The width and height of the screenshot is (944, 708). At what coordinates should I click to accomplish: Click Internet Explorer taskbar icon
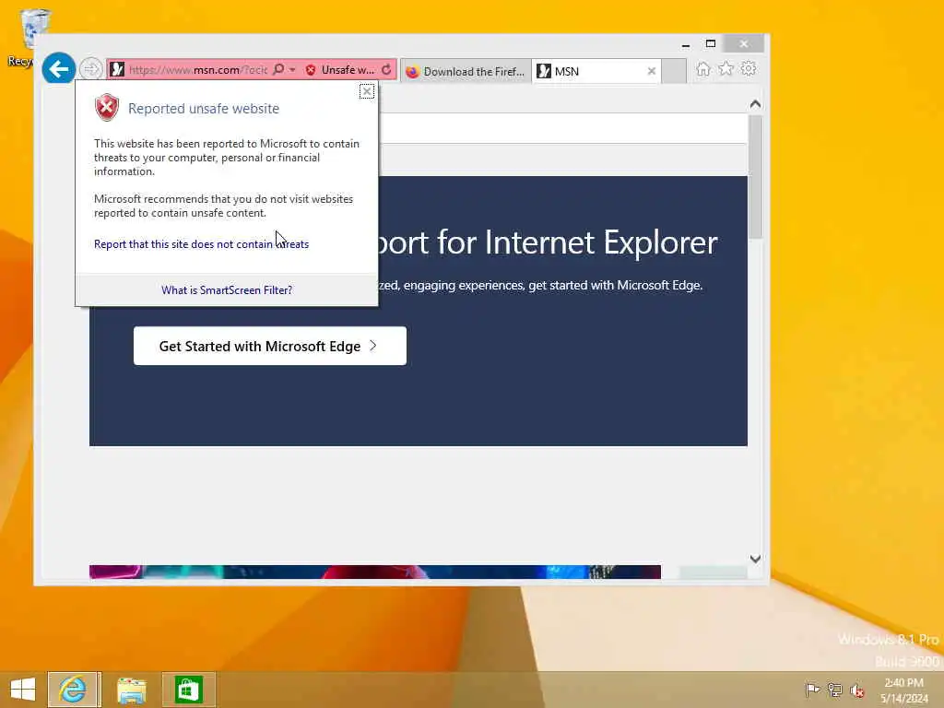pos(74,690)
